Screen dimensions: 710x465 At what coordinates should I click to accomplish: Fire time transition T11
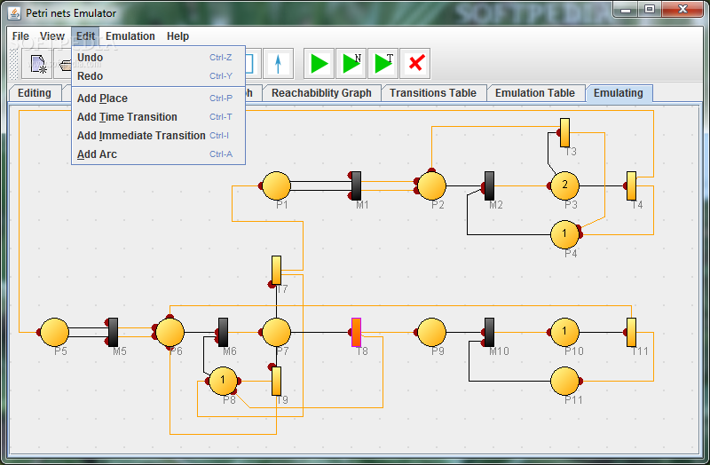[631, 332]
